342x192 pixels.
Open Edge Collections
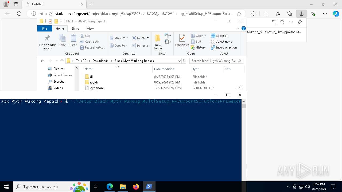click(x=290, y=14)
